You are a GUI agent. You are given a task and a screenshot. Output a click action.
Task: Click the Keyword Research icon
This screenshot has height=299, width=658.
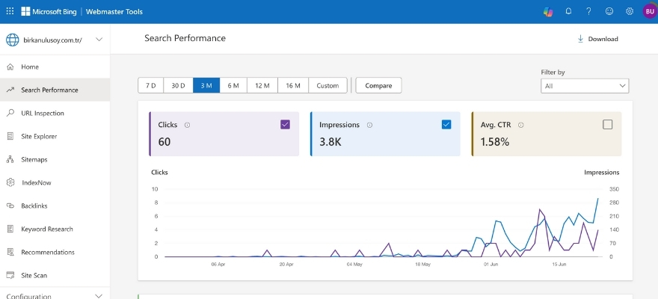(x=10, y=229)
